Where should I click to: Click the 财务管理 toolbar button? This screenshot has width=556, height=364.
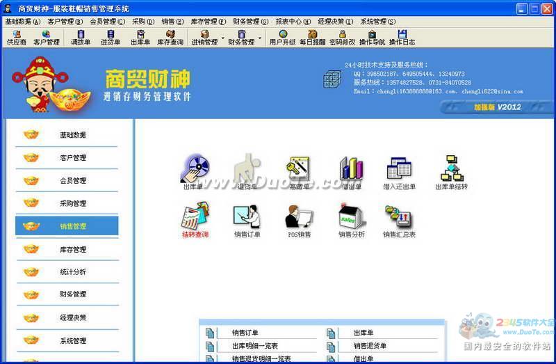point(241,38)
